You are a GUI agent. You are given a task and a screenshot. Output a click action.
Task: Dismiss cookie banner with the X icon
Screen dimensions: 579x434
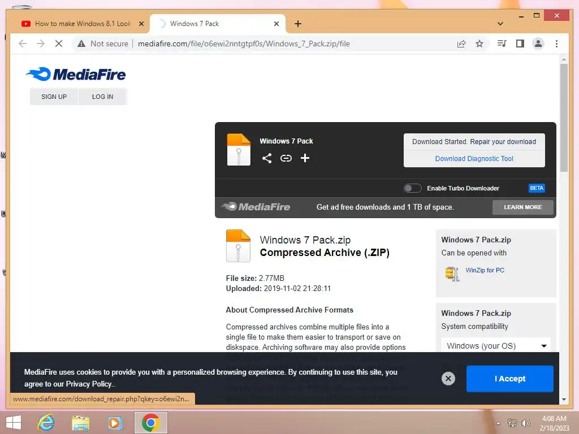coord(448,378)
